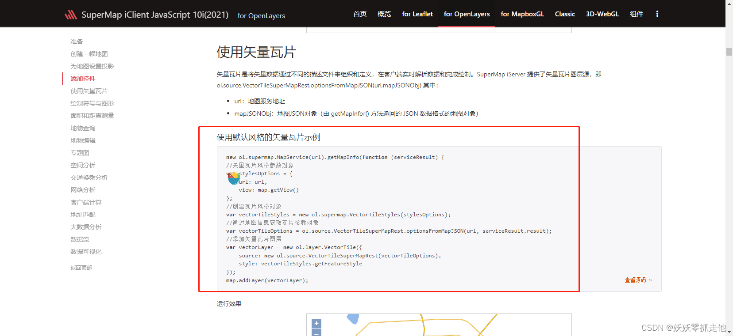Click SuperMap iClient JavaScript 10i(2021) title
Screen dimensions: 733x336
click(155, 15)
